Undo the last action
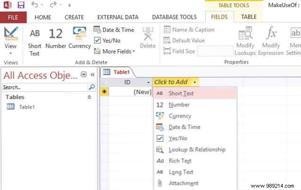This screenshot has width=301, height=190. coord(34,5)
